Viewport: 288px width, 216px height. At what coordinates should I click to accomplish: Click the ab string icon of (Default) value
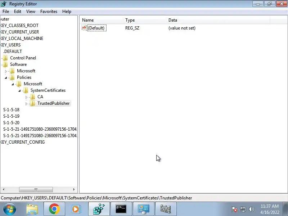click(x=84, y=28)
